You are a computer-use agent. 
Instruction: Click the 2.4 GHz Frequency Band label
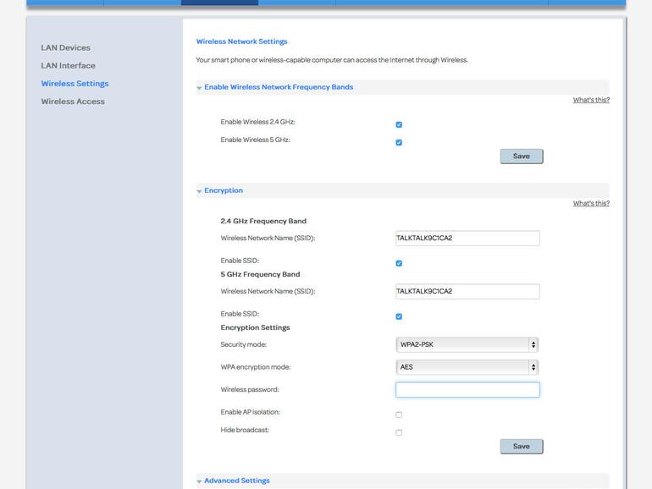263,221
